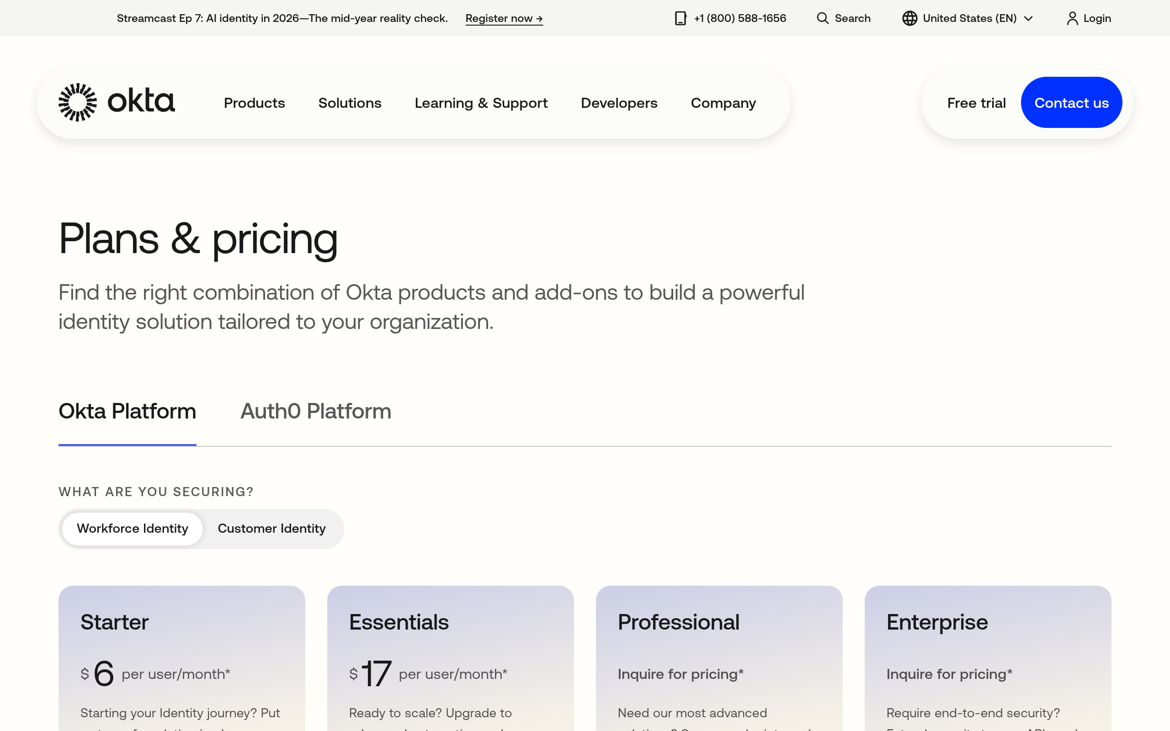Open the Company menu

coord(723,103)
